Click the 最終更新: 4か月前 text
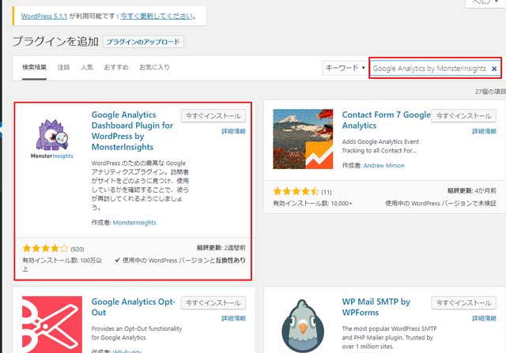 pyautogui.click(x=472, y=190)
